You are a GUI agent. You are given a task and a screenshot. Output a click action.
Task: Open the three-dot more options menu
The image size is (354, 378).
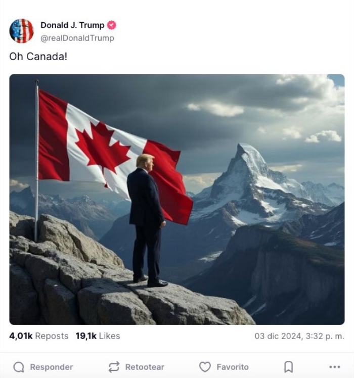(335, 367)
